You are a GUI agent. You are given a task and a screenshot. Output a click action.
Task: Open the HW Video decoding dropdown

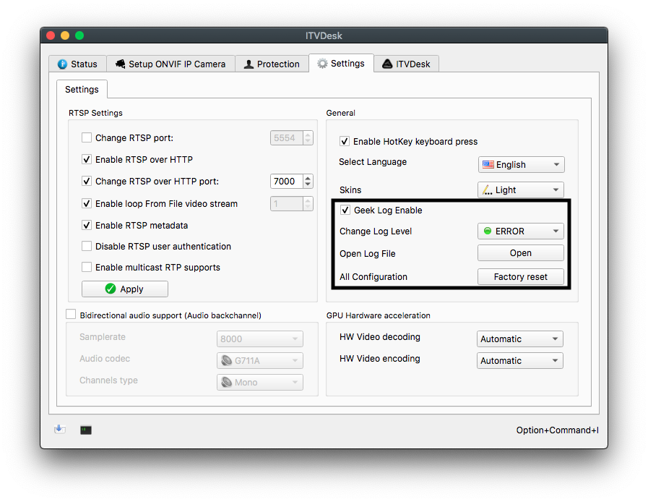(519, 339)
